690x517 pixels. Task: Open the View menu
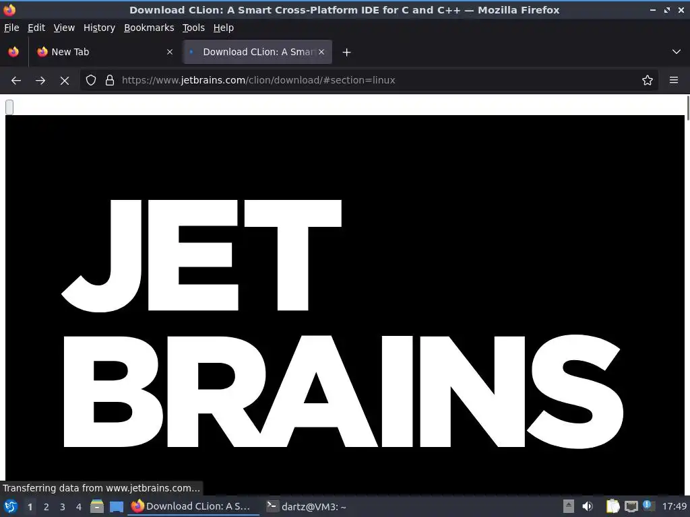64,28
